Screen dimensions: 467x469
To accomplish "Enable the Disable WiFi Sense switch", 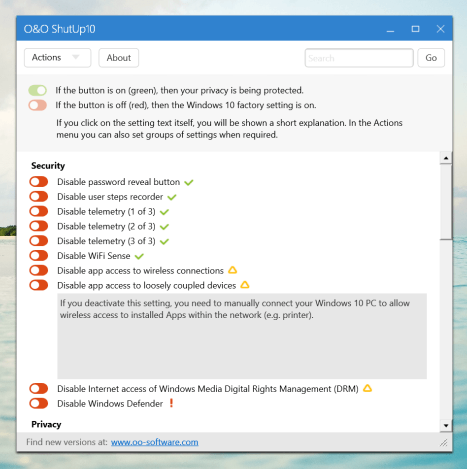I will click(38, 256).
